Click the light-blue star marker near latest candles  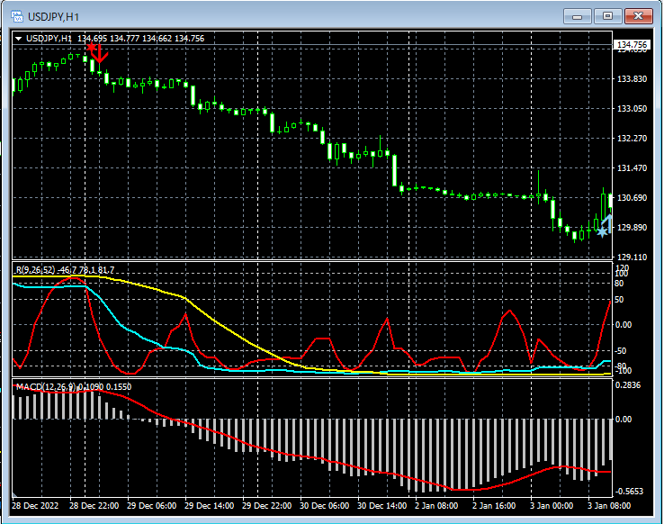601,231
